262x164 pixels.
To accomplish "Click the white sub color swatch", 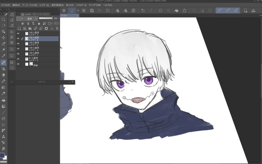I will pos(5,157).
